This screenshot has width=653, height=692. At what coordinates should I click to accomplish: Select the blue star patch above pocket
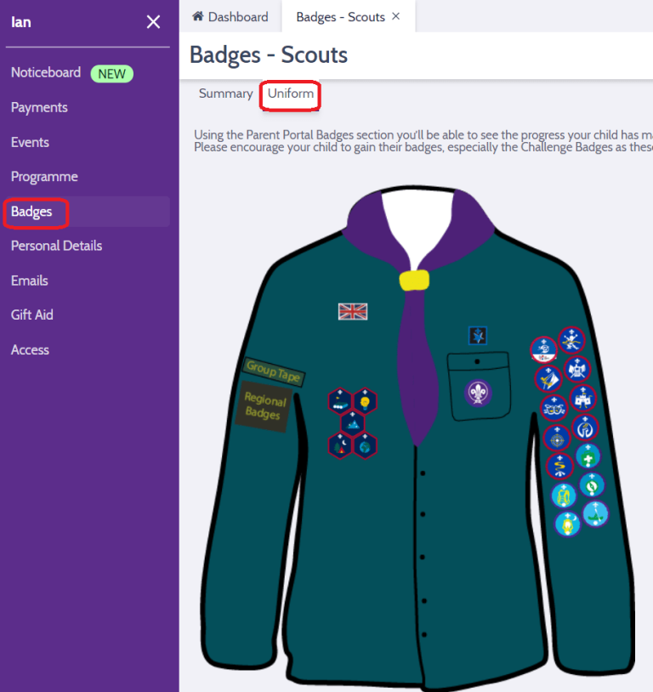[477, 336]
